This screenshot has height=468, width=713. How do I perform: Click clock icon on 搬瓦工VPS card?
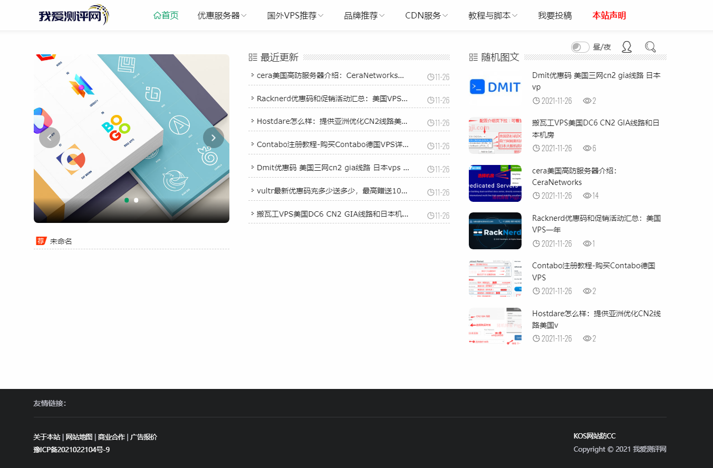point(536,148)
